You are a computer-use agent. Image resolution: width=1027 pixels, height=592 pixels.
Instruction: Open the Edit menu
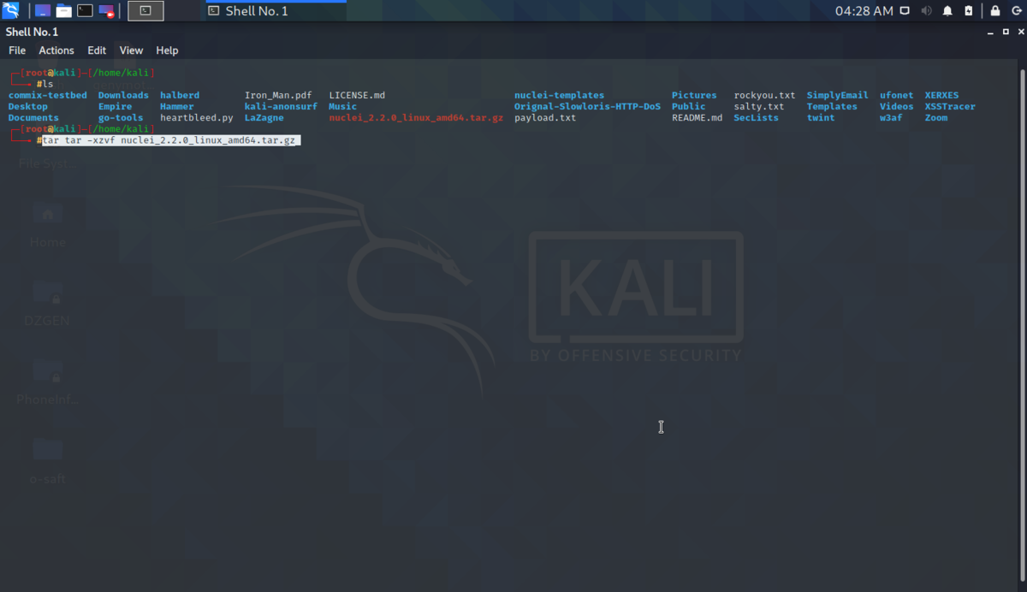pyautogui.click(x=97, y=50)
